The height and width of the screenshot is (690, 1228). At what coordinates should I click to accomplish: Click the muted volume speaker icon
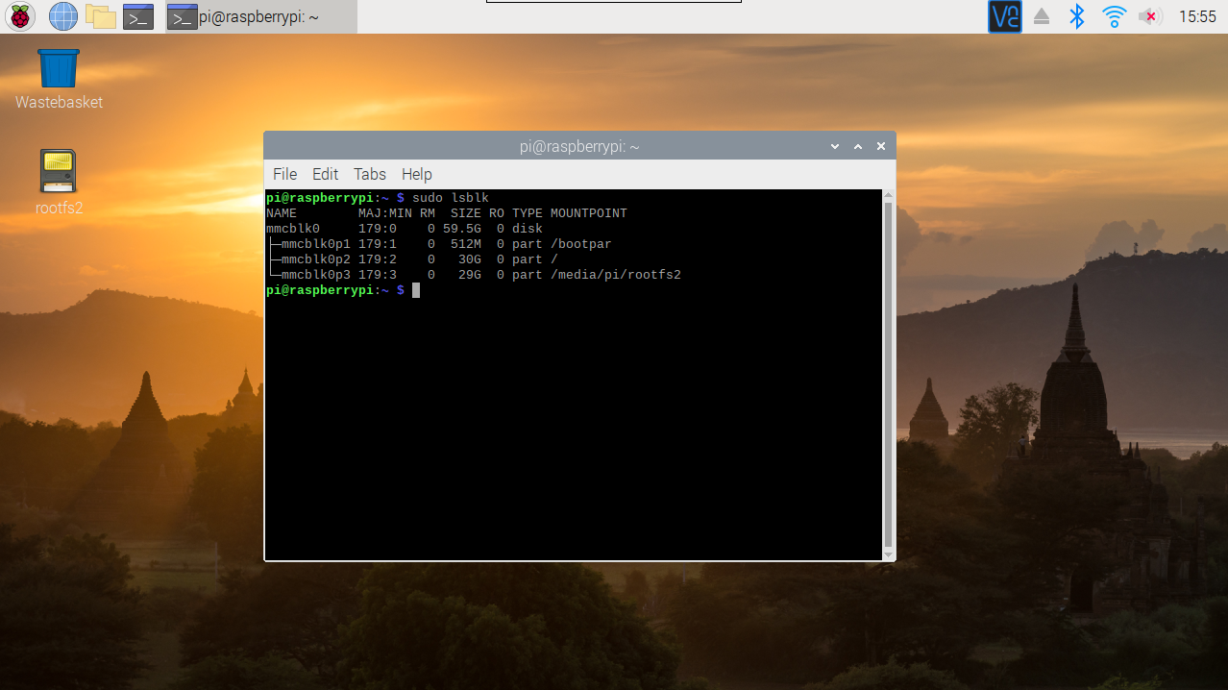1149,16
